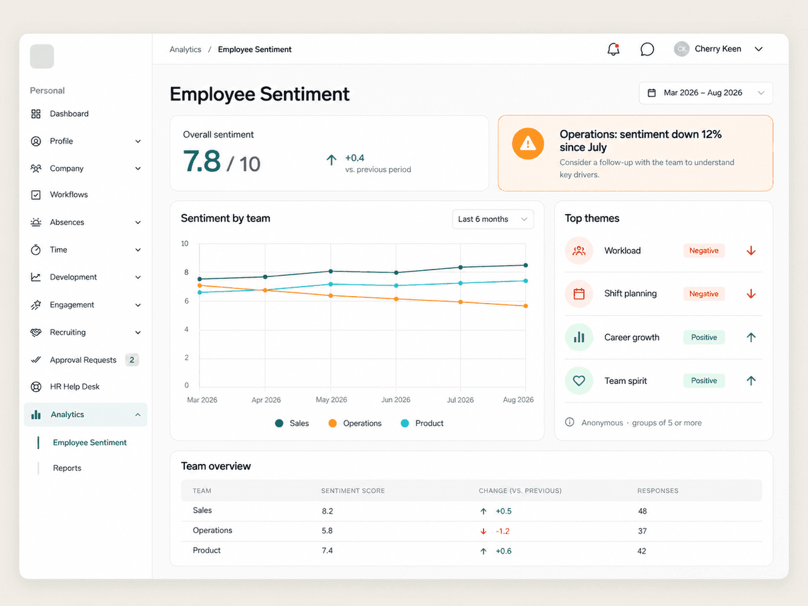Click the Sales row responses value 48

pos(643,511)
